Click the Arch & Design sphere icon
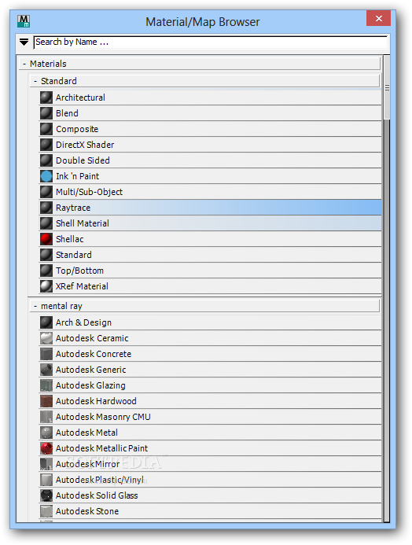The image size is (412, 545). tap(46, 322)
